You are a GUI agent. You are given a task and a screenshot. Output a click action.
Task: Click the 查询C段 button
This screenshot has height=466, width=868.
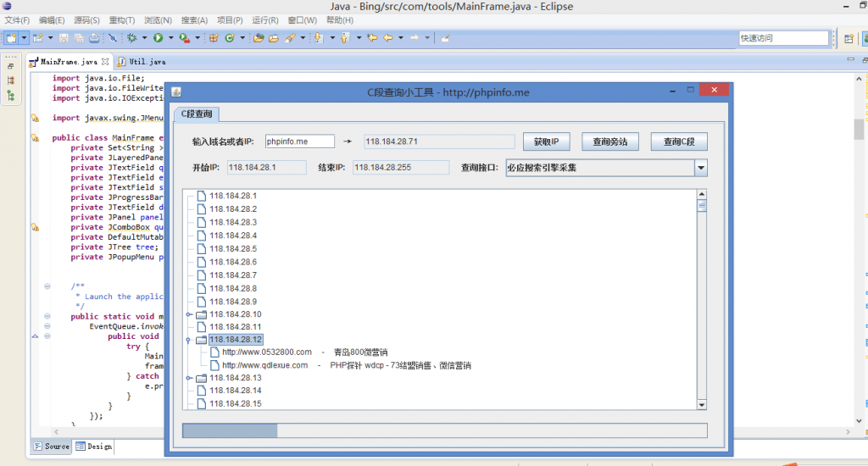point(679,141)
